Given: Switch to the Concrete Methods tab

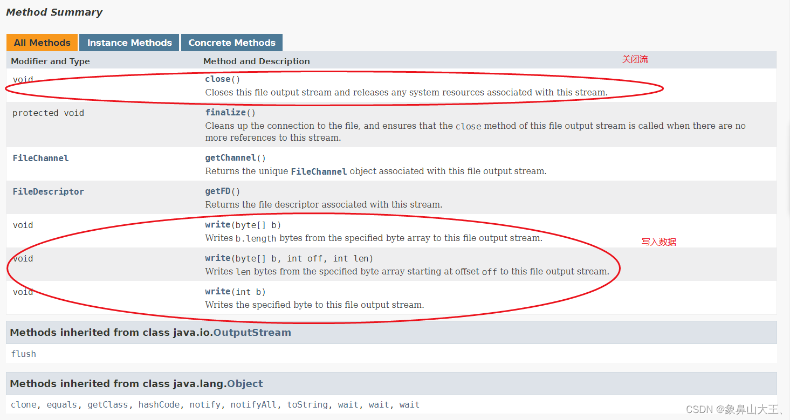Looking at the screenshot, I should [x=231, y=42].
